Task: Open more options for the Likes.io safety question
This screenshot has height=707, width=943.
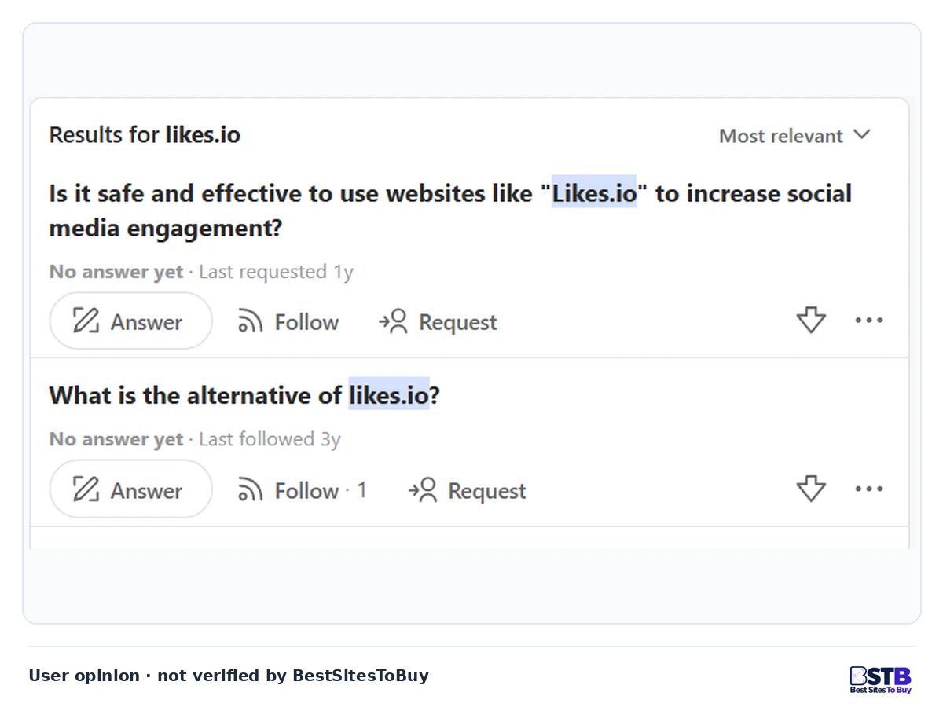Action: 869,321
